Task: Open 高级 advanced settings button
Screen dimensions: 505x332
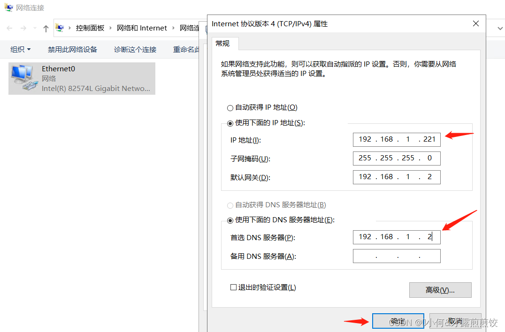Action: tap(440, 290)
